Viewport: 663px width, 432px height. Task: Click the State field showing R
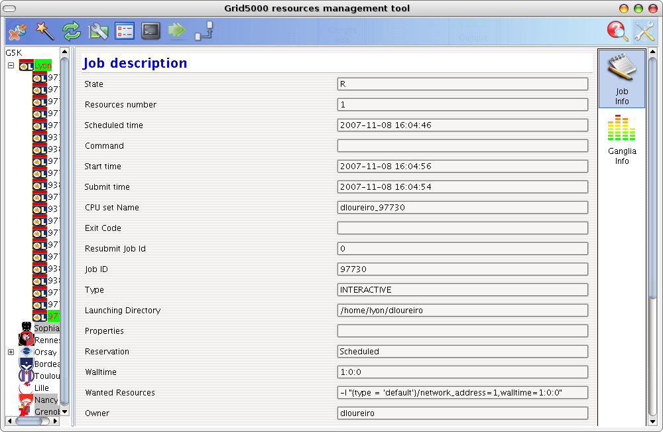pyautogui.click(x=463, y=84)
